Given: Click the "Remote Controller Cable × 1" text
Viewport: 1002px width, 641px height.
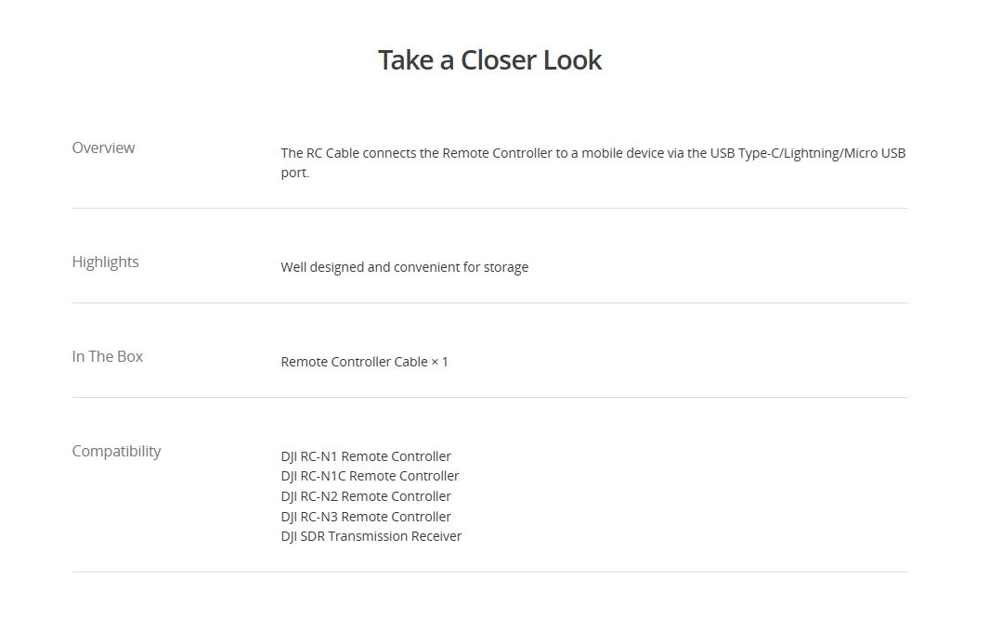Looking at the screenshot, I should pos(364,362).
